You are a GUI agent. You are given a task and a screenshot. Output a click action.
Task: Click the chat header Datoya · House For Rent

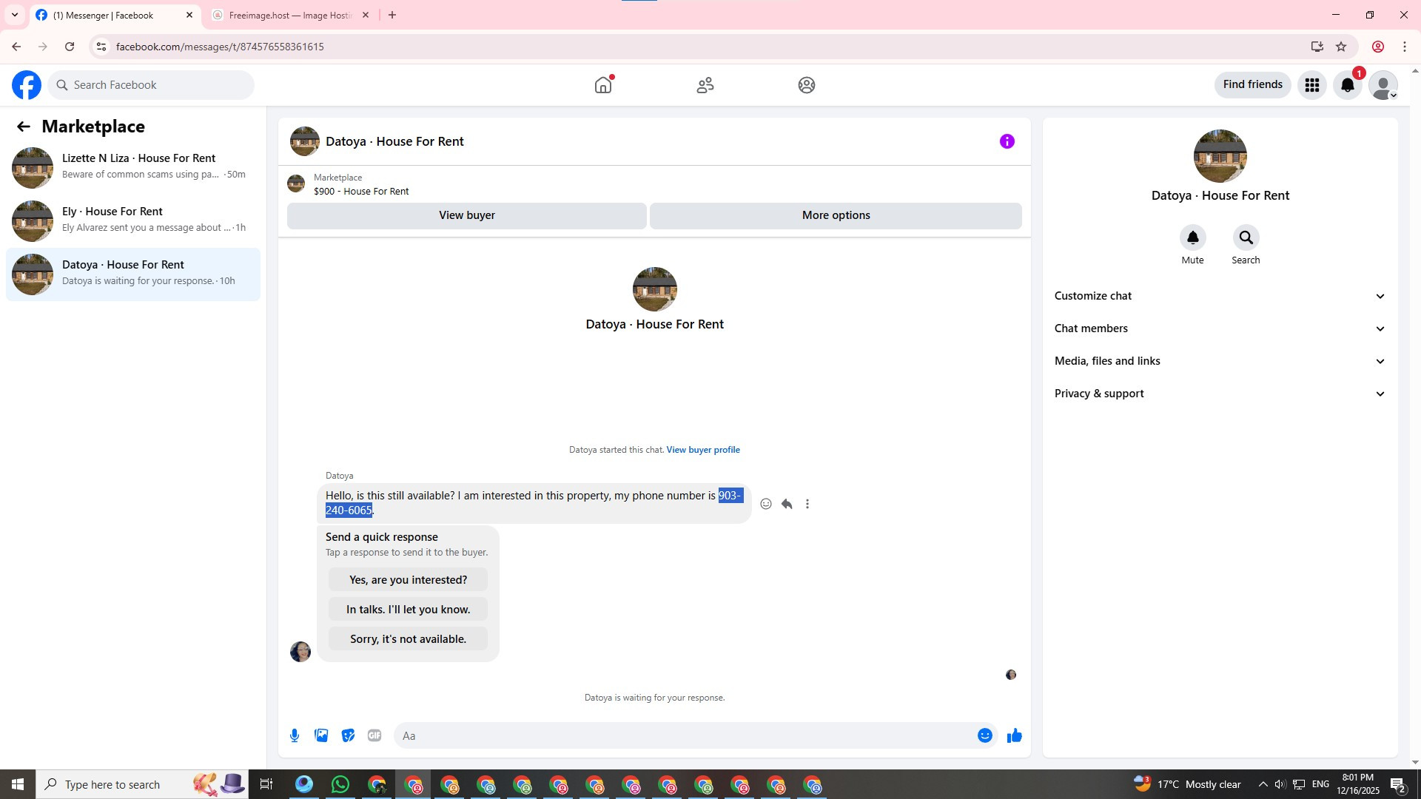coord(394,141)
